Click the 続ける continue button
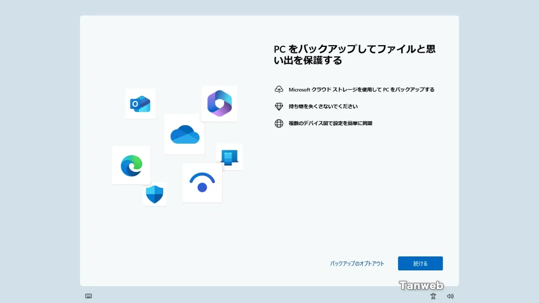 [x=420, y=264]
